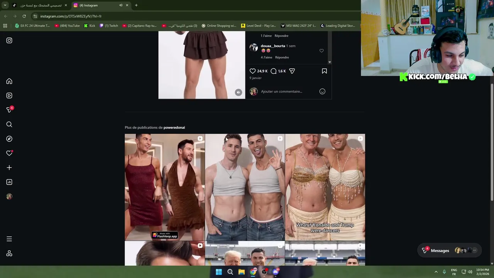494x278 pixels.
Task: Click the Ajouter un commentaire field
Action: (282, 92)
